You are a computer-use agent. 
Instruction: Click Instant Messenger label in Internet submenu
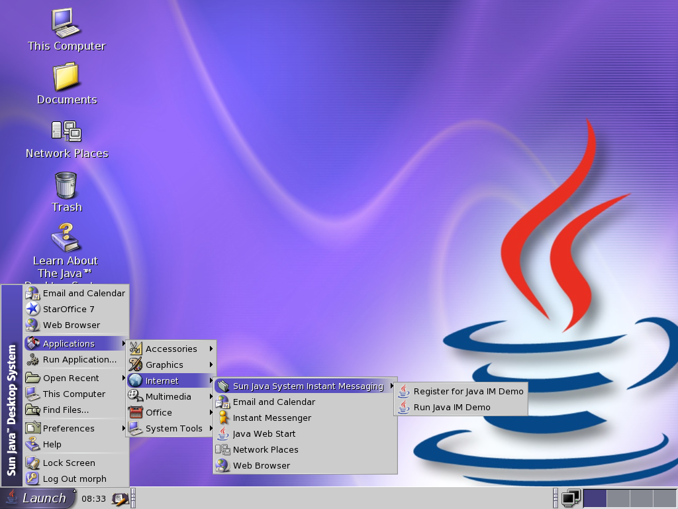click(x=272, y=418)
